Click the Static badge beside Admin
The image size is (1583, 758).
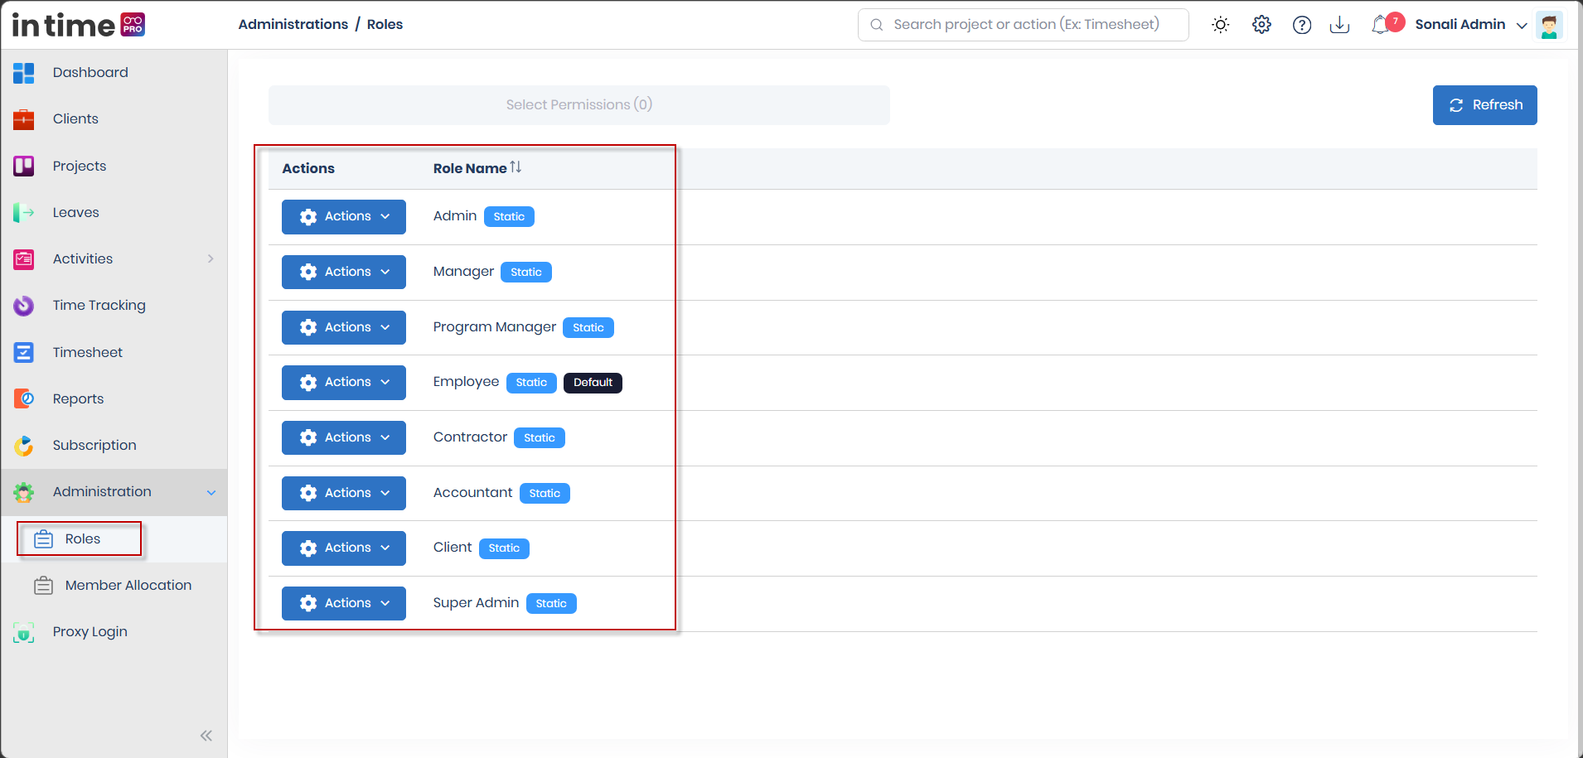point(509,217)
